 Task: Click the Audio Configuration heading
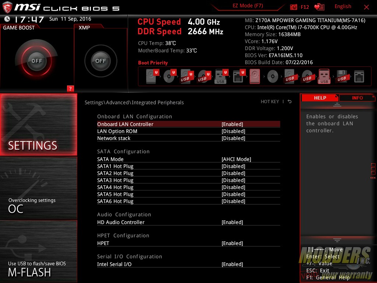click(124, 214)
